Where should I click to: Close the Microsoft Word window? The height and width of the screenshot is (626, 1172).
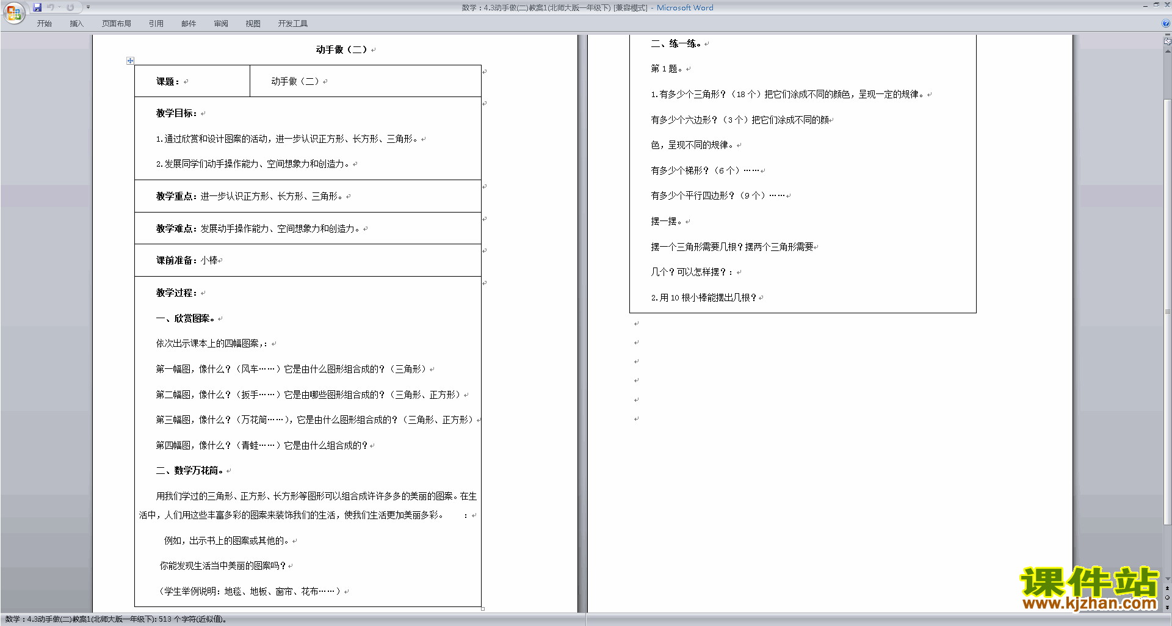[x=1167, y=5]
